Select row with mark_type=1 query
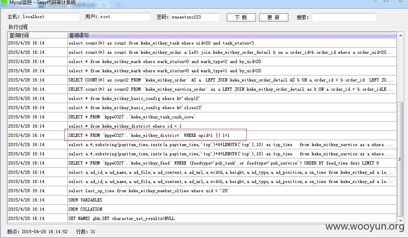Image resolution: width=408 pixels, height=238 pixels. point(202,71)
